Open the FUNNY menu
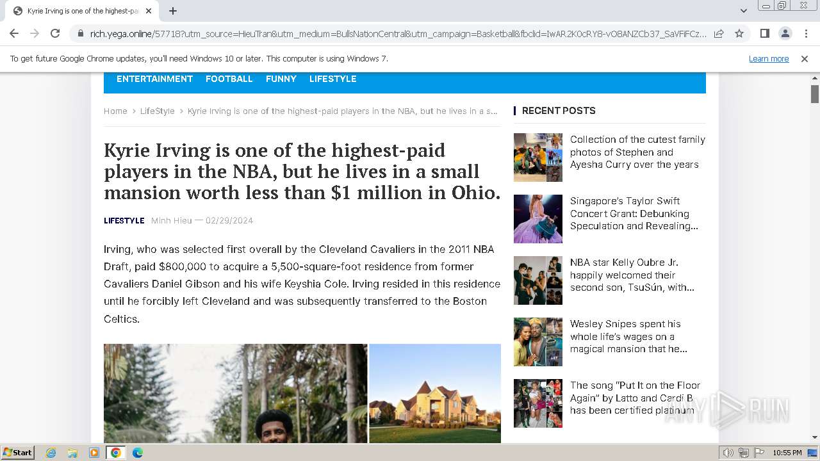 click(x=281, y=79)
